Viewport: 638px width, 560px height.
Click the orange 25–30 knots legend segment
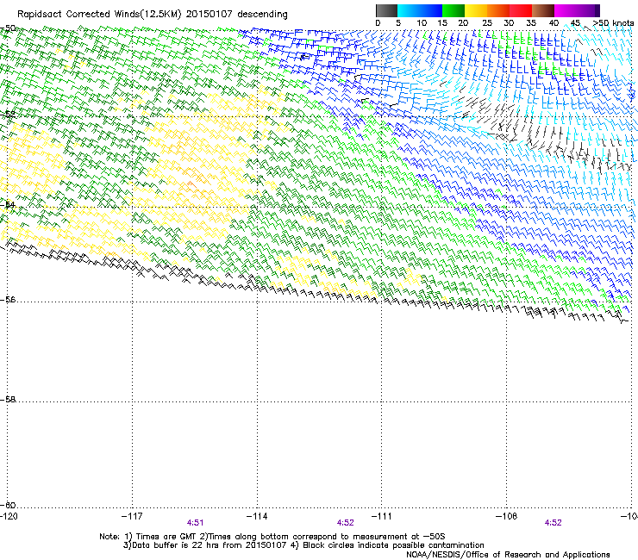click(x=498, y=10)
